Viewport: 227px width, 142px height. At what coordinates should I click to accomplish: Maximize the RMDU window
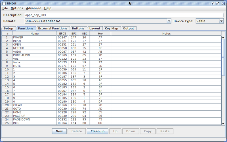click(217, 3)
